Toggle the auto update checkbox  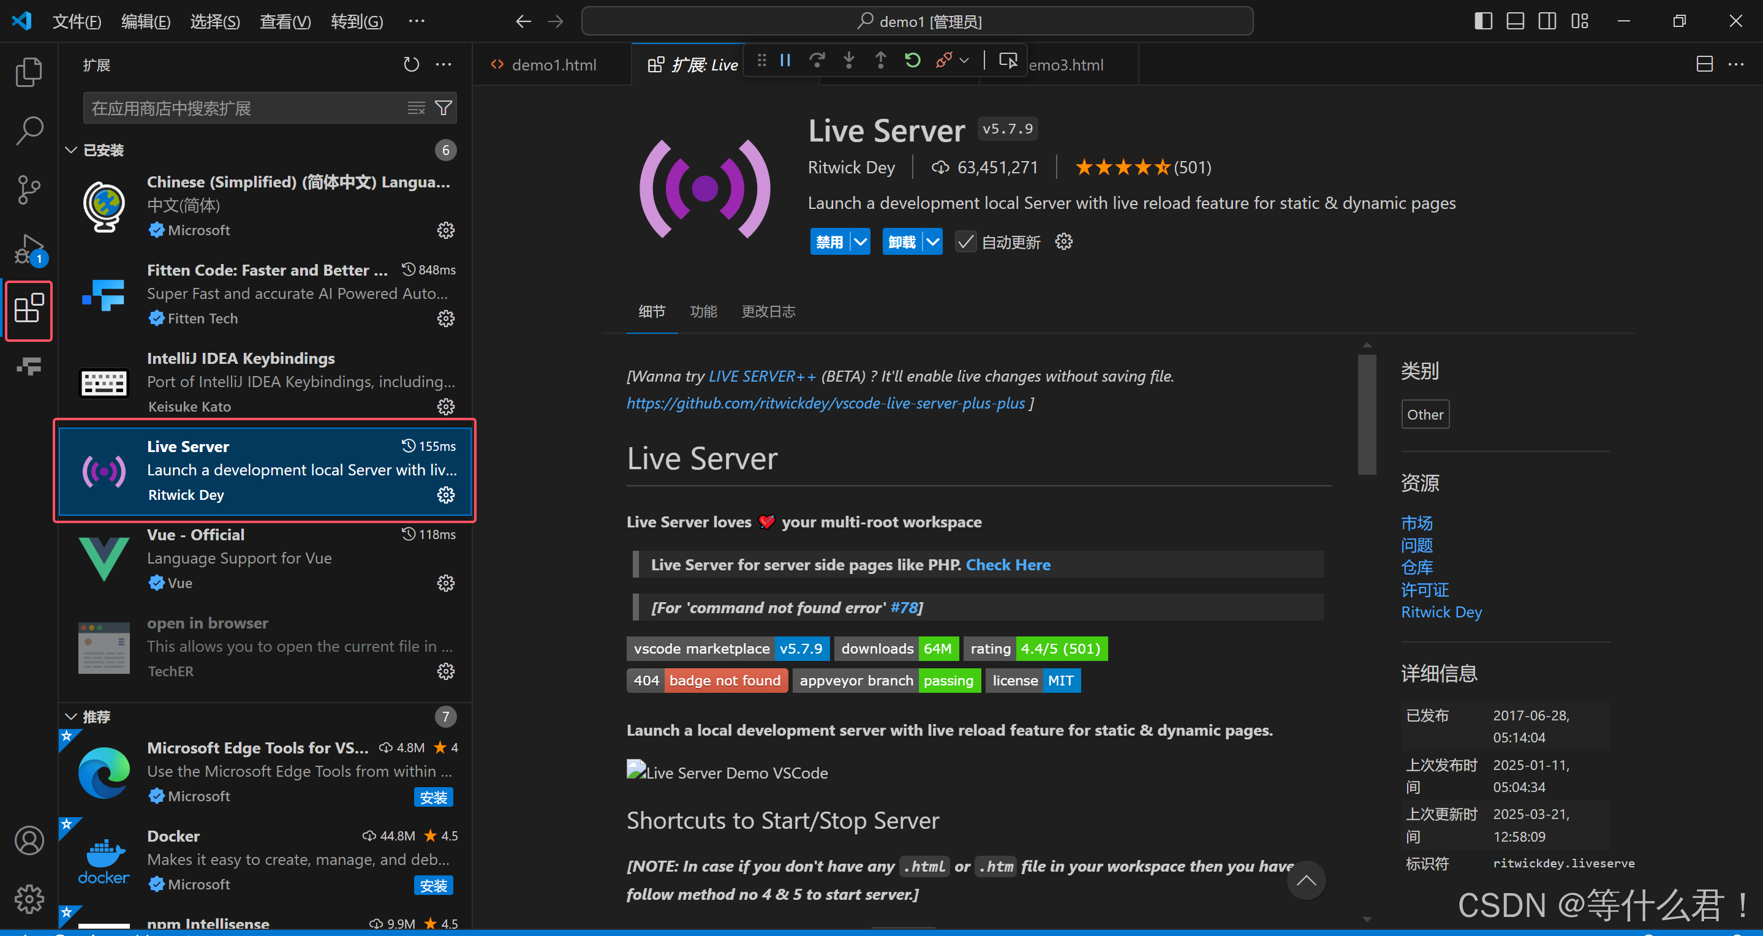[965, 242]
